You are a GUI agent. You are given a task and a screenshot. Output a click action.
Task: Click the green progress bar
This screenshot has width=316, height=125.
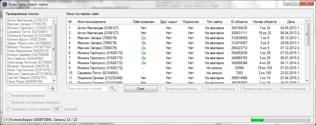pos(280,119)
